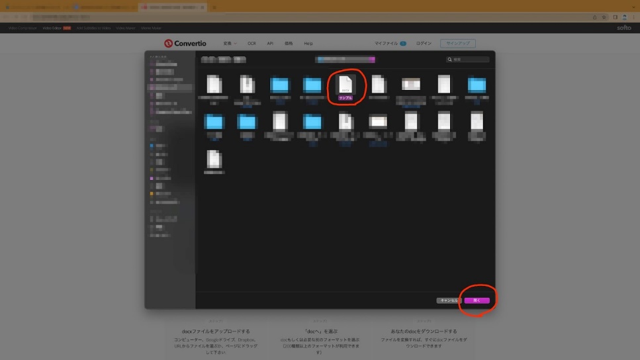
Task: Click the magnifier icon in dialog search
Action: tap(450, 60)
